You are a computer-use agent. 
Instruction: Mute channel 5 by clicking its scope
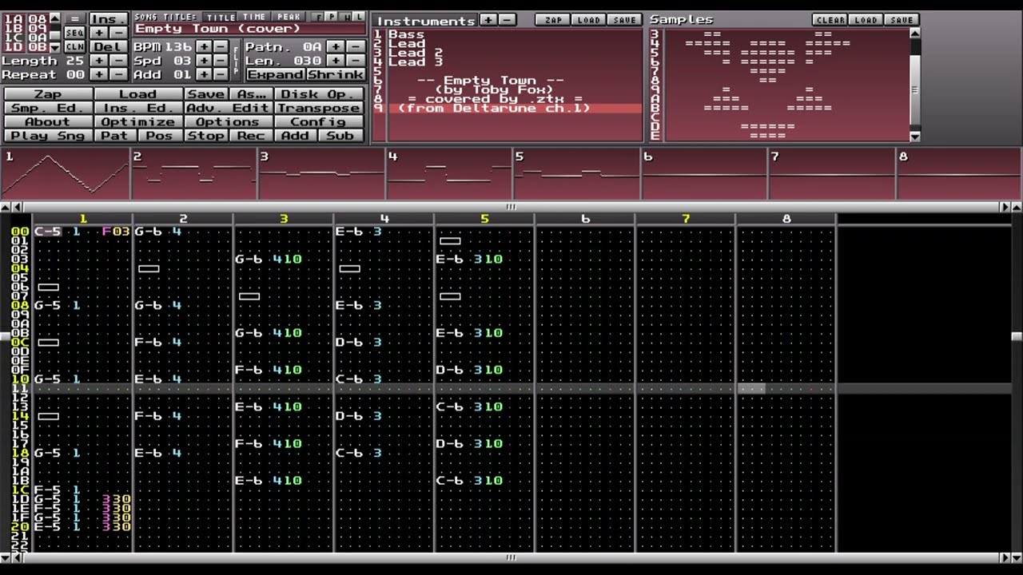tap(576, 174)
